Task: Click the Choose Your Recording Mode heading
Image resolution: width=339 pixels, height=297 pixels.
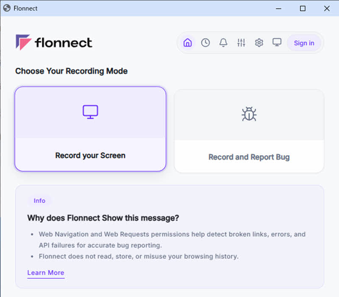Action: (71, 71)
